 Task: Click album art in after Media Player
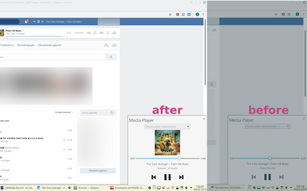(167, 142)
